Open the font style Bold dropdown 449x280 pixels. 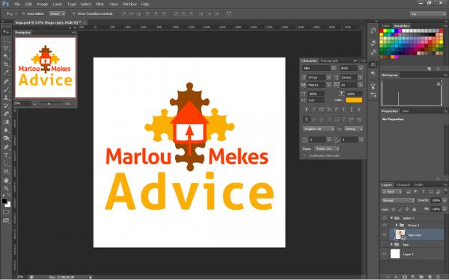click(x=351, y=68)
